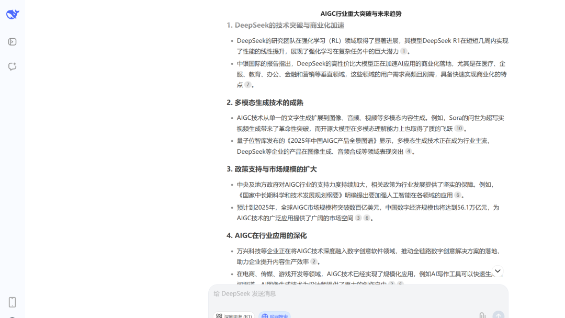Toggle the 联网搜索 web search option

[275, 315]
